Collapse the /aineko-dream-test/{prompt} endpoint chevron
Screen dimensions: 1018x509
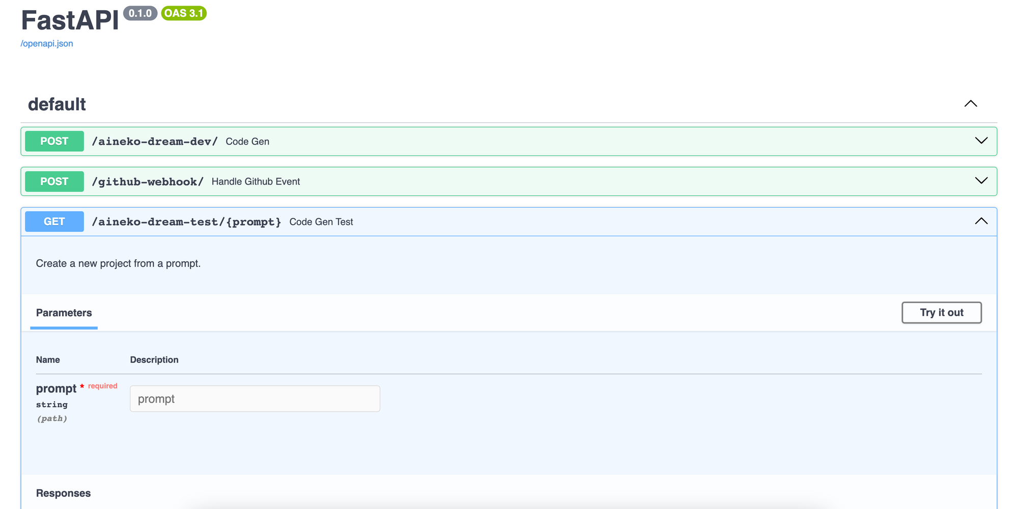click(981, 221)
